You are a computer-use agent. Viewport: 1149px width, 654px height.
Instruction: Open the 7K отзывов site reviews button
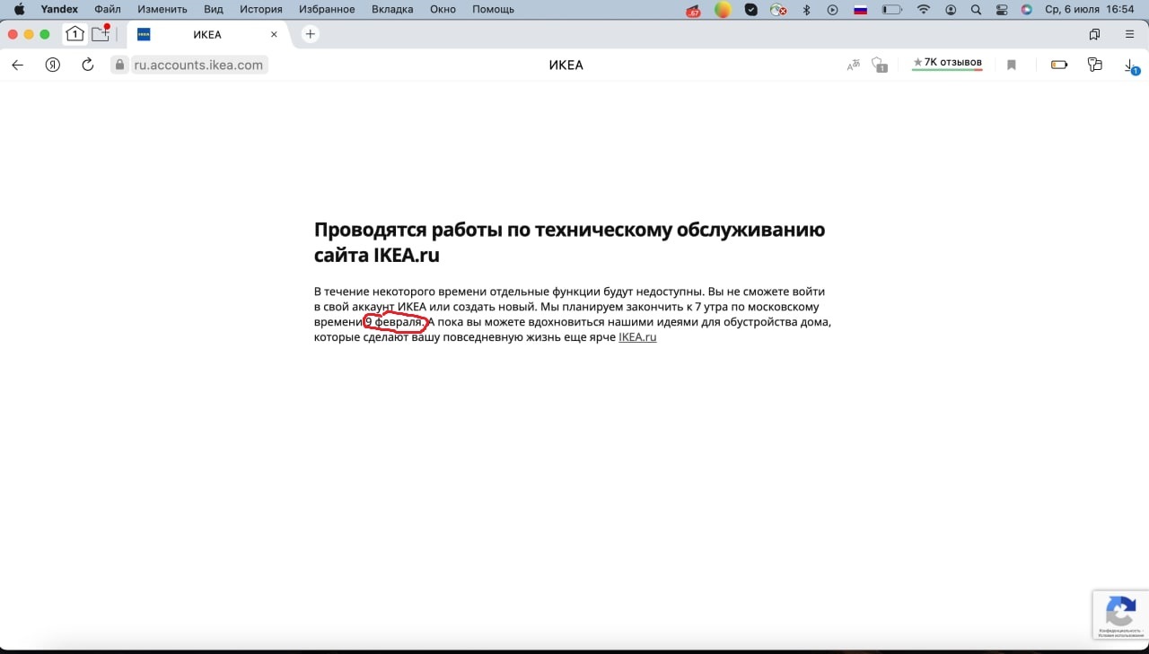tap(947, 63)
